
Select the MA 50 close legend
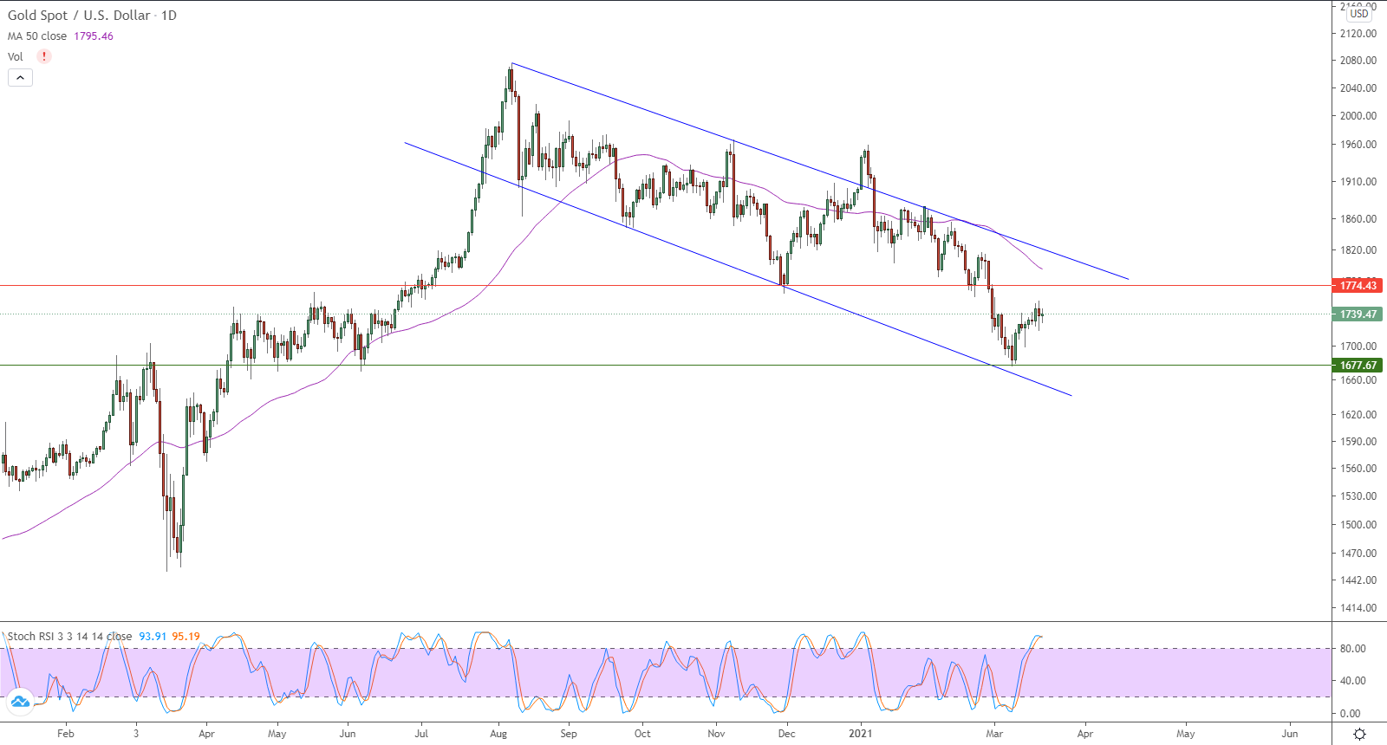click(x=37, y=36)
